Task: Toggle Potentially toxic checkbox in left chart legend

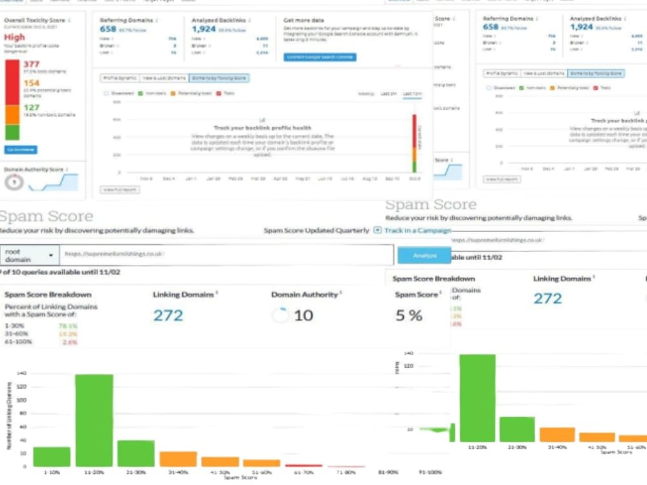Action: click(x=173, y=94)
